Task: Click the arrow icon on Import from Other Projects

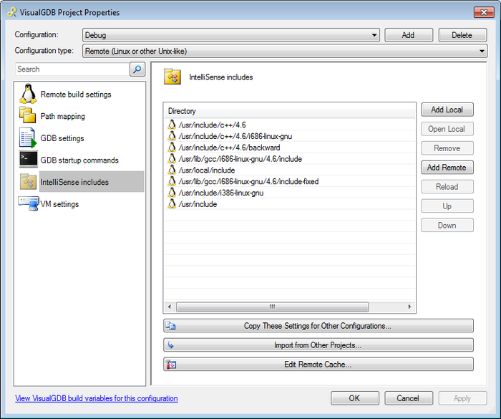Action: coord(170,345)
